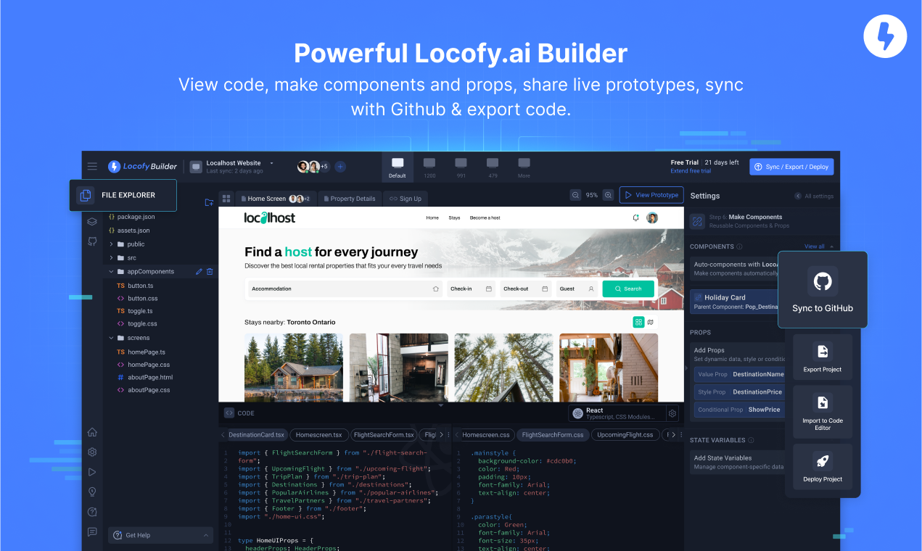Open the React framework selector
This screenshot has width=922, height=551.
(617, 413)
